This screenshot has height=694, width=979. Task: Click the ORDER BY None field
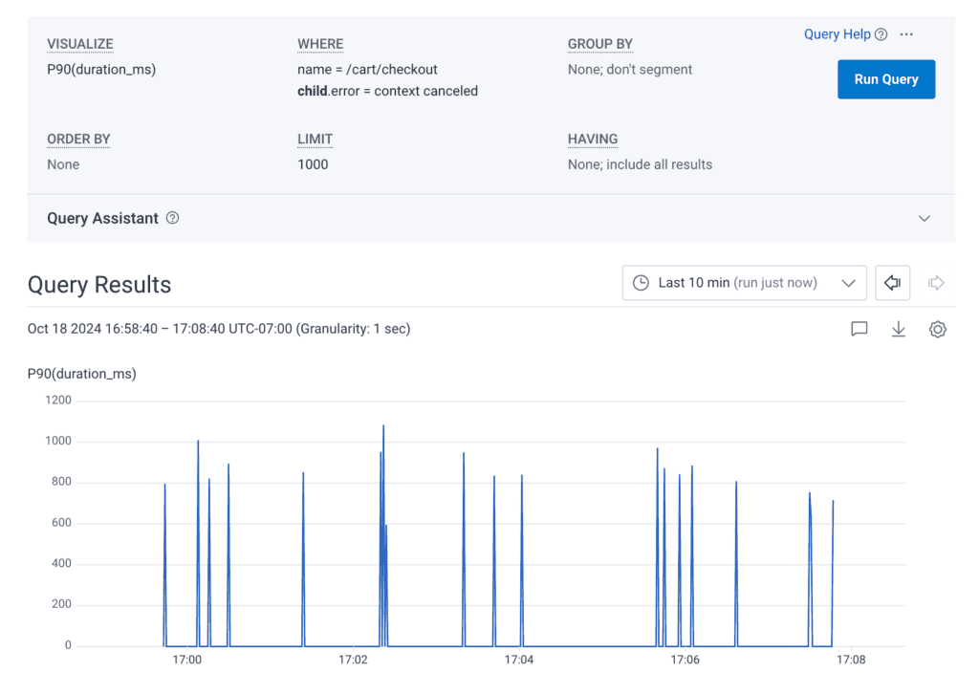tap(63, 164)
